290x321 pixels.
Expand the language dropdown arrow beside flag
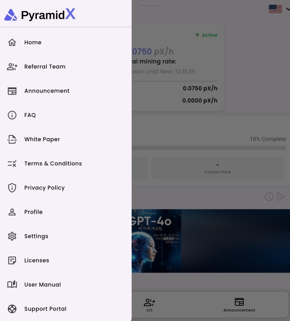288,9
